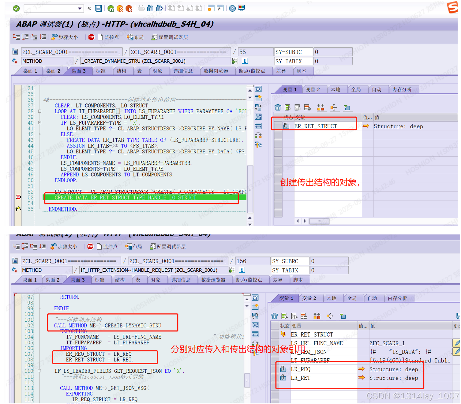
Task: Click the green Back icon
Action: click(111, 9)
